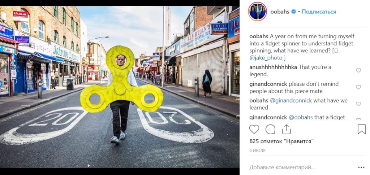This screenshot has width=370, height=175.
Task: Open the oobahs profile avatar
Action: [x=257, y=12]
